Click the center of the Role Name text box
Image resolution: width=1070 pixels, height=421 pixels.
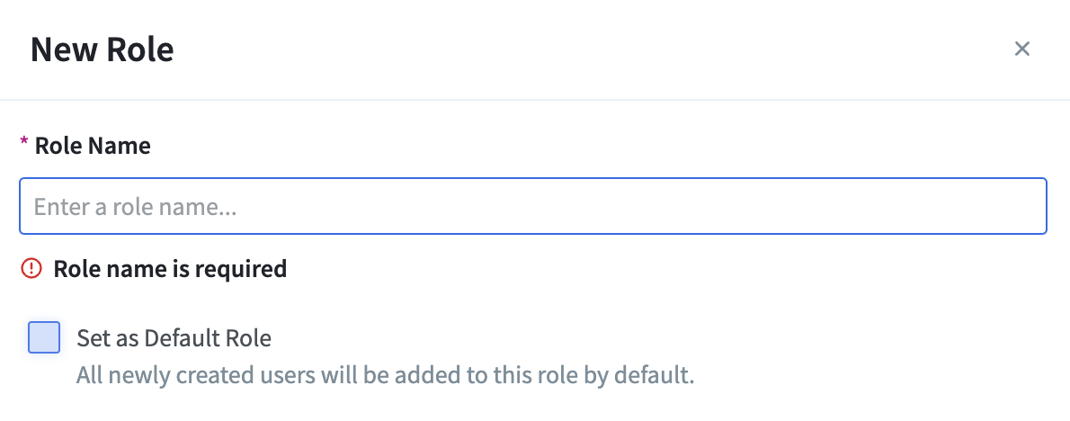click(x=533, y=206)
